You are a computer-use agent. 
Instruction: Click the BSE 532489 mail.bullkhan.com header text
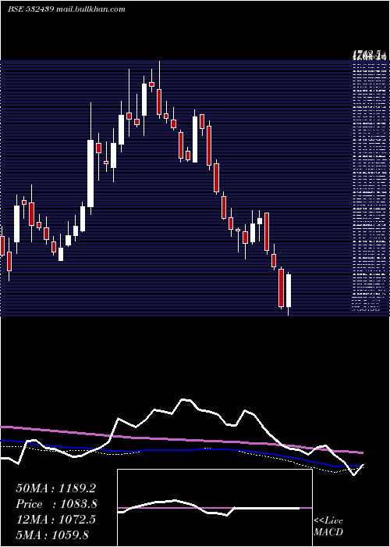pyautogui.click(x=66, y=9)
